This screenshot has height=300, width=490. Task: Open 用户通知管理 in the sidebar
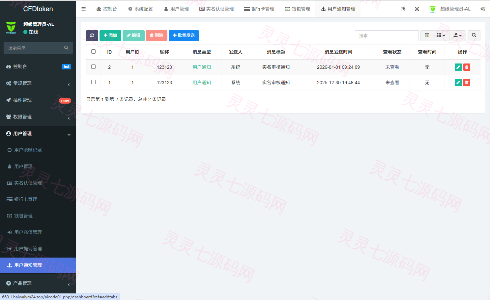point(38,265)
